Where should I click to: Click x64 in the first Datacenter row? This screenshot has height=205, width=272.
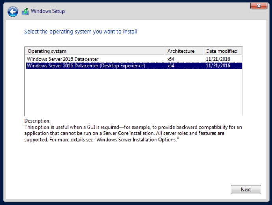click(171, 59)
